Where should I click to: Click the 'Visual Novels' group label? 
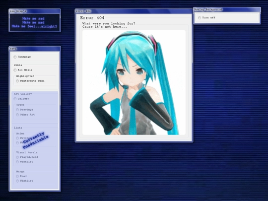tap(27, 152)
